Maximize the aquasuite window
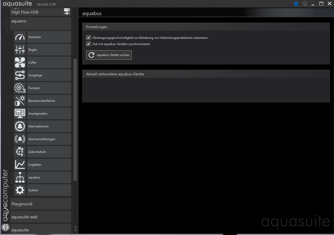Screen dimensions: 334x235 tap(321, 4)
